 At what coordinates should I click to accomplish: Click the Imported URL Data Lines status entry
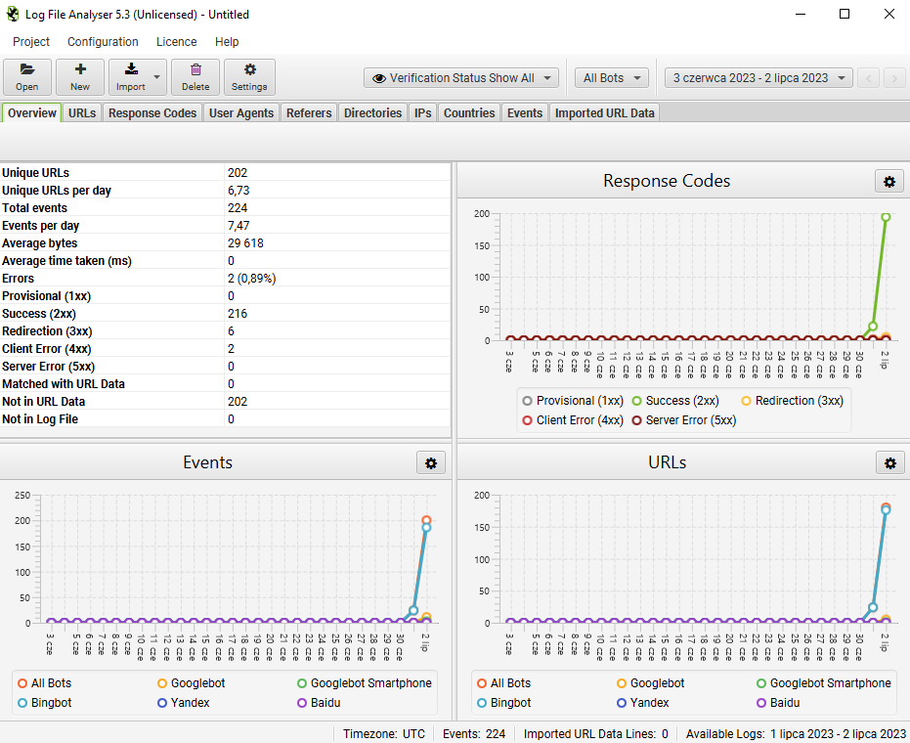tap(596, 733)
